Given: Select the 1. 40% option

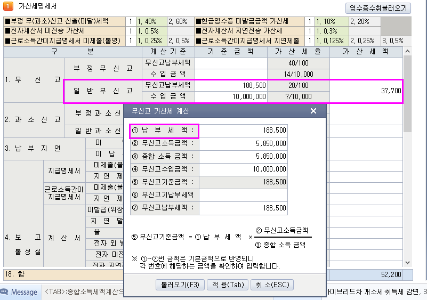Looking at the screenshot, I should [151, 21].
